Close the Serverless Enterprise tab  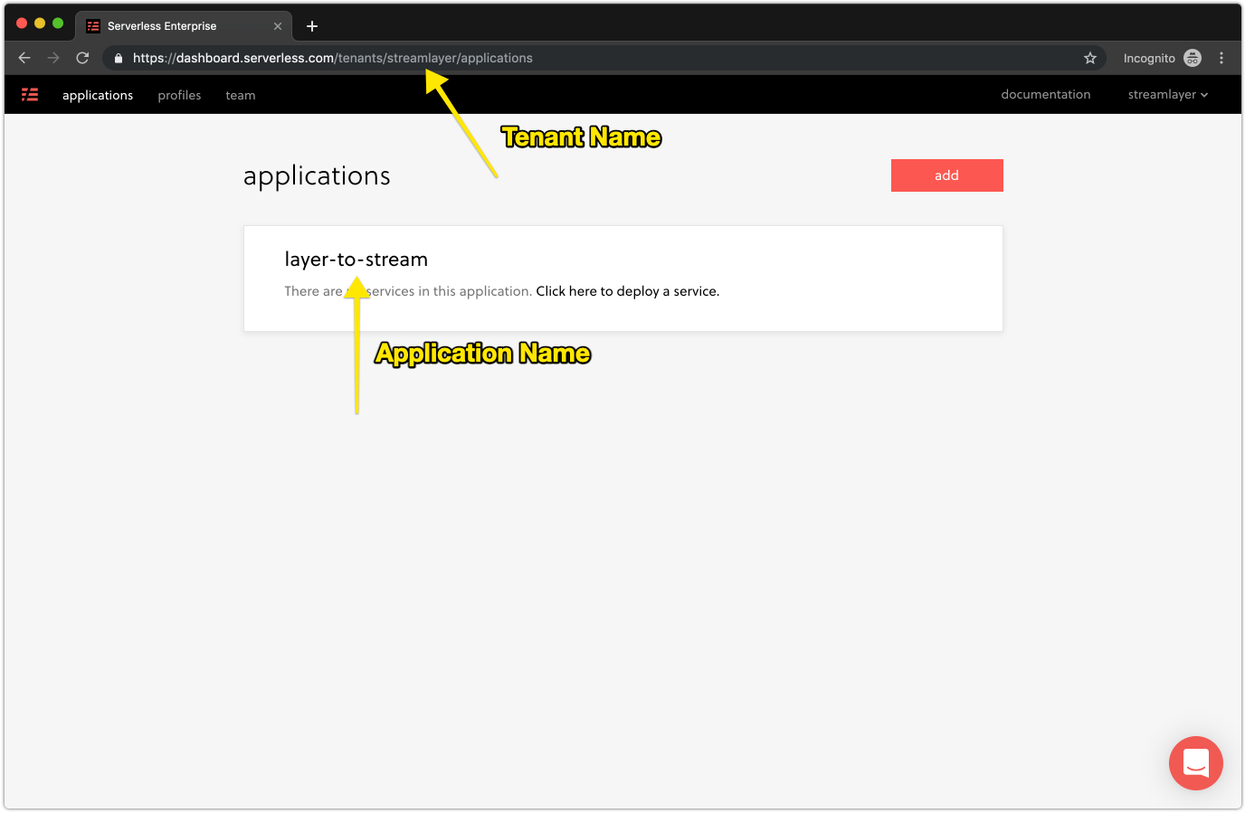click(x=278, y=26)
